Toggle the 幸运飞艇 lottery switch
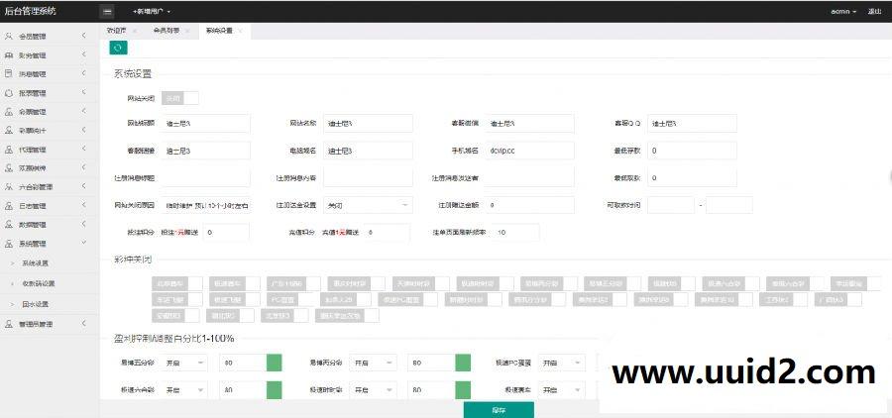 click(177, 299)
